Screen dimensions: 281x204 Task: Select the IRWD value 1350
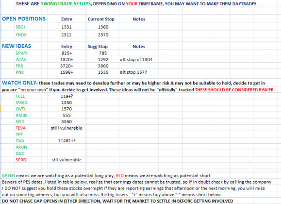[x=66, y=102]
